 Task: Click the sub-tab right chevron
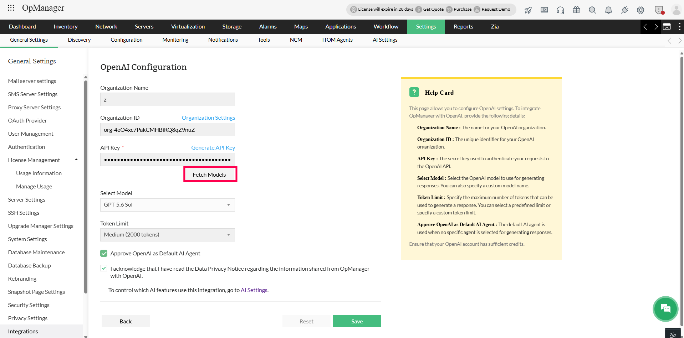point(680,41)
